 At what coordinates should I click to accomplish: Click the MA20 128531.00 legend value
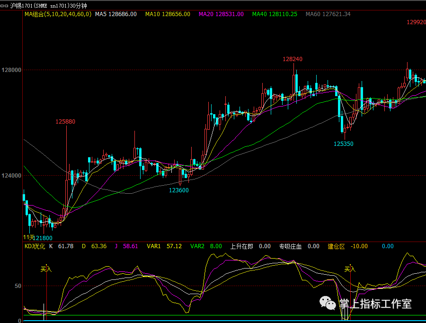click(221, 14)
